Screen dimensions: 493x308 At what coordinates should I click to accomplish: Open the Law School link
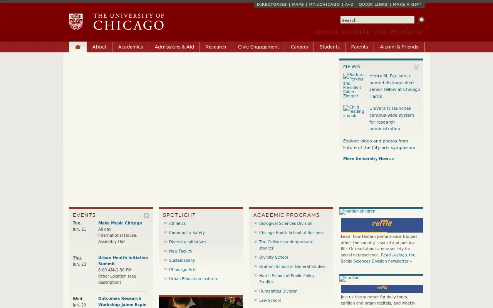270,301
